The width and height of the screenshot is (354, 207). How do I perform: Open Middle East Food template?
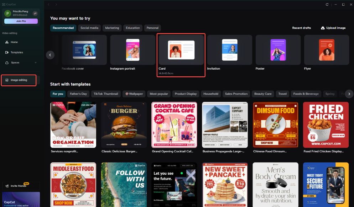tap(73, 185)
